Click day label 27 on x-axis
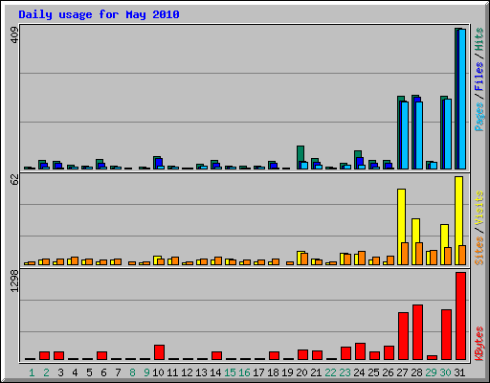The height and width of the screenshot is (383, 490). (x=402, y=372)
